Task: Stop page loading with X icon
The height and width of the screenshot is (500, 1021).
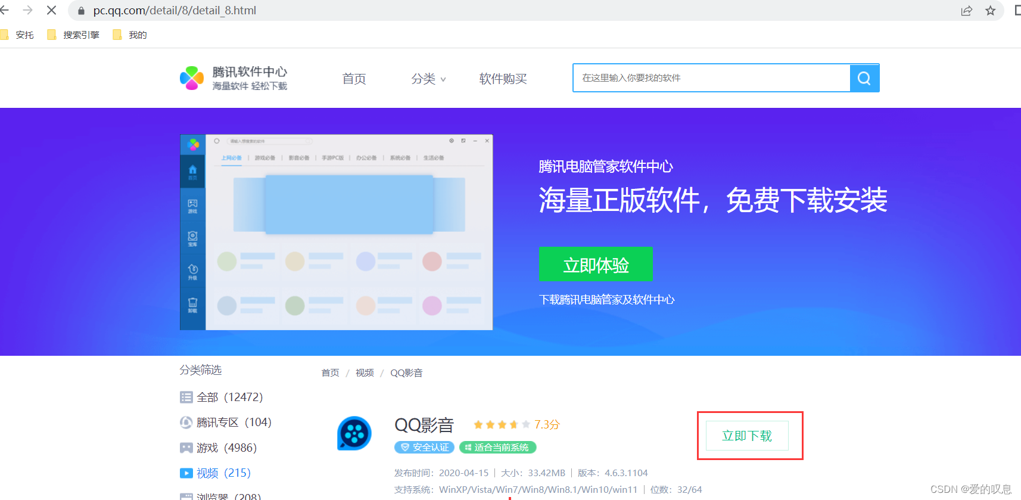Action: pos(51,10)
